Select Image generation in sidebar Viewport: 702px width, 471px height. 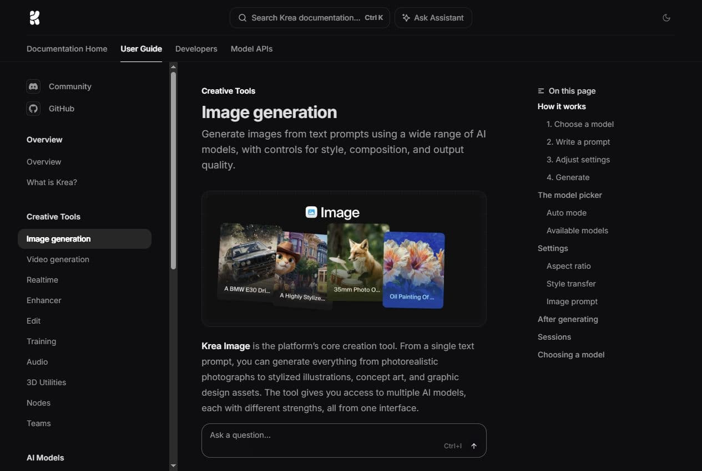84,239
